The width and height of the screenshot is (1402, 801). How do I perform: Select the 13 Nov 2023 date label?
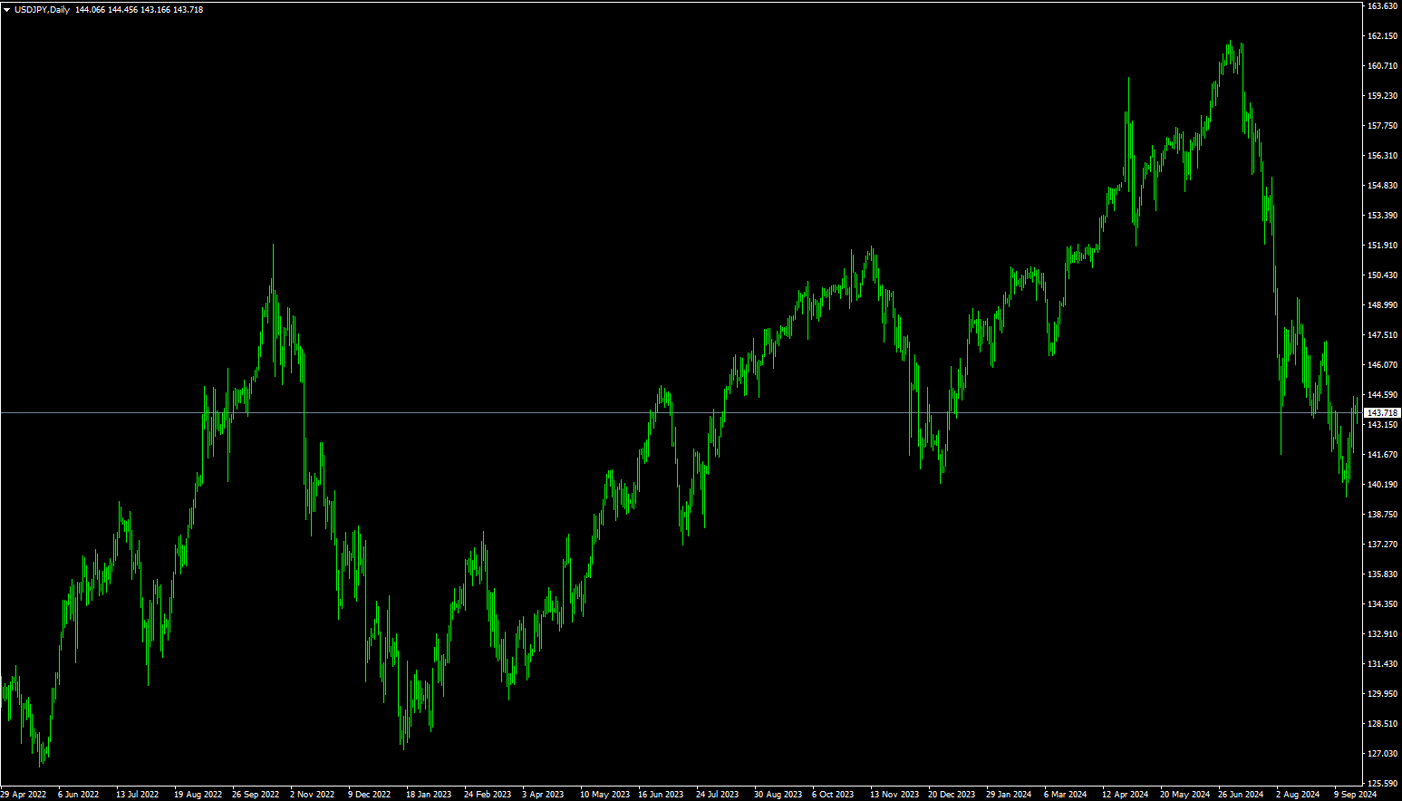894,795
